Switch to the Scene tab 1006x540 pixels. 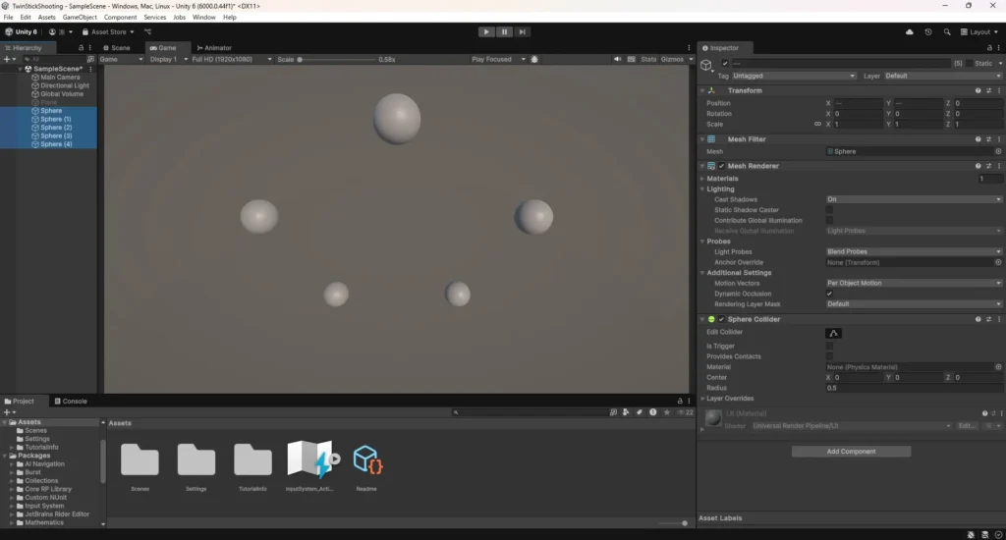116,47
